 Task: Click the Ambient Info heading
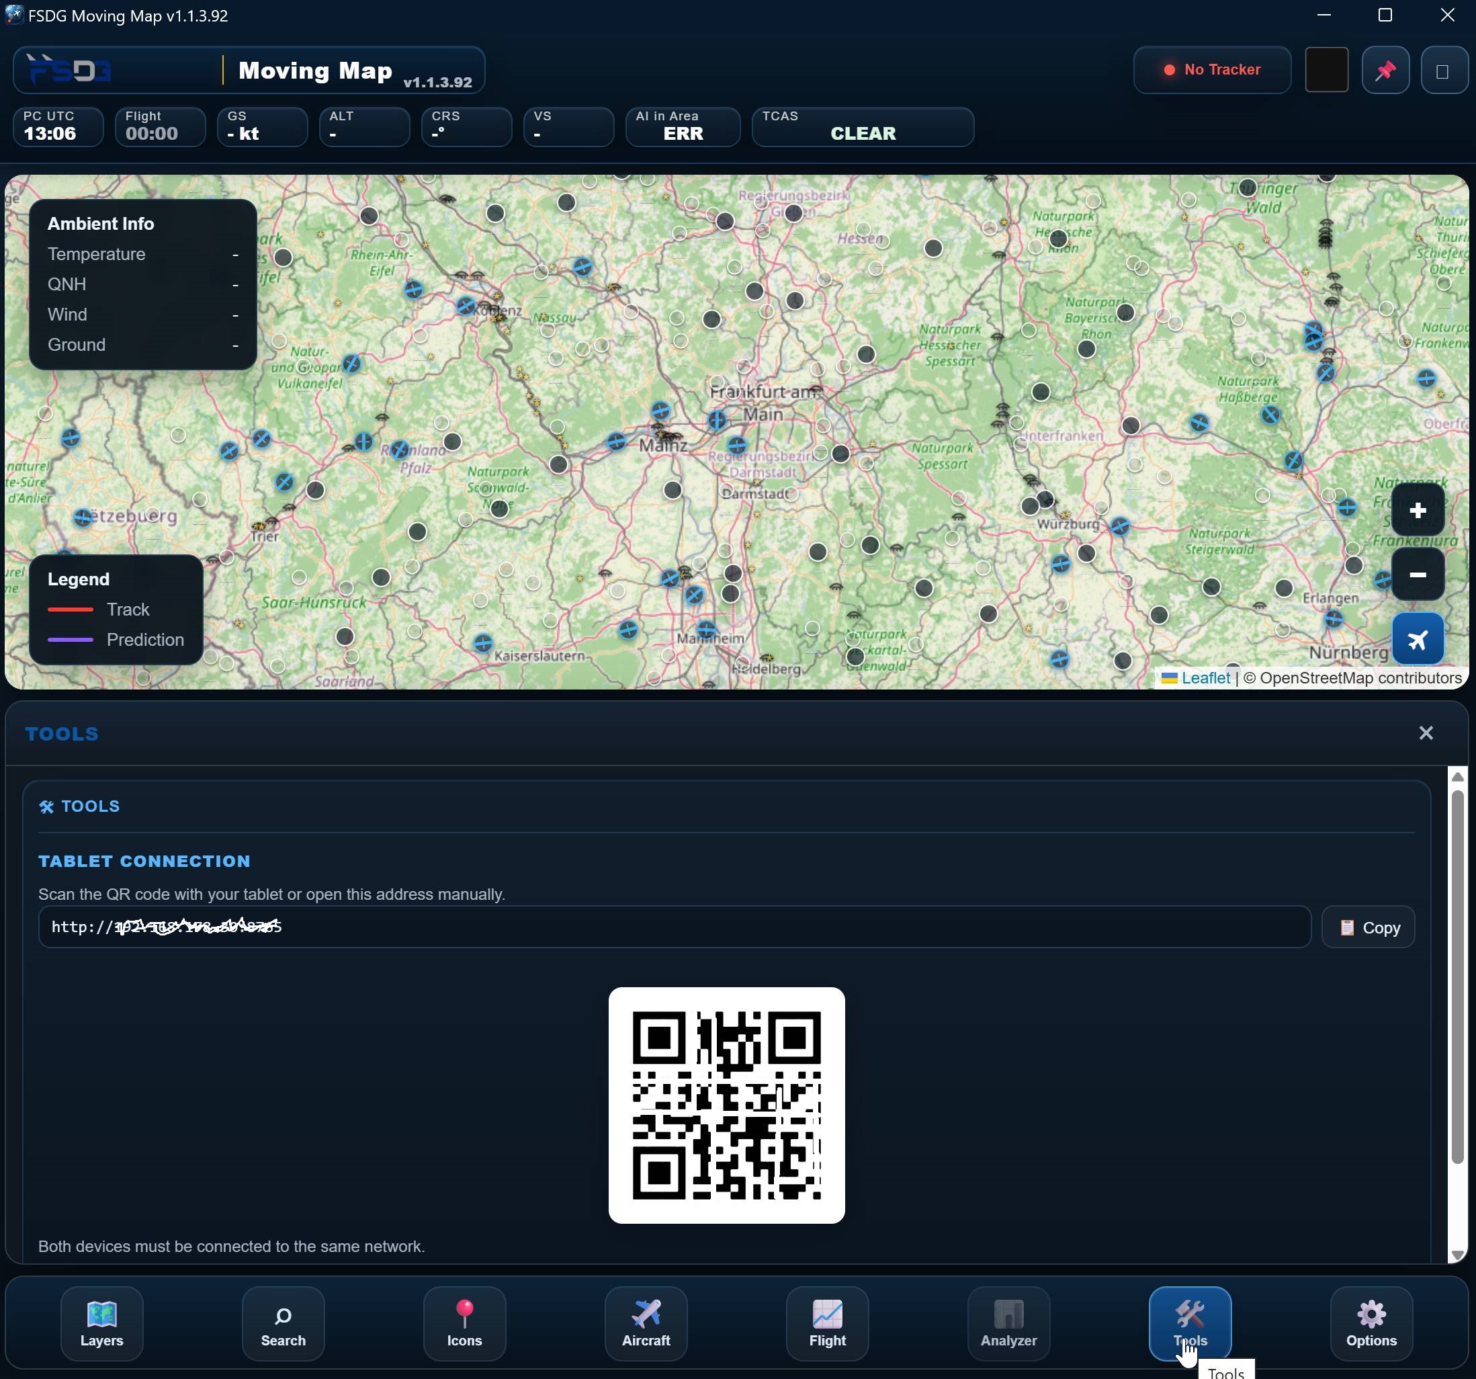(x=101, y=224)
